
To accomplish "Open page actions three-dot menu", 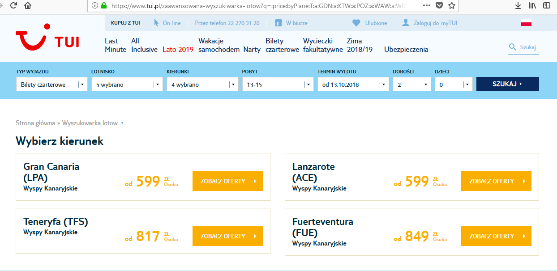I will tap(427, 5).
